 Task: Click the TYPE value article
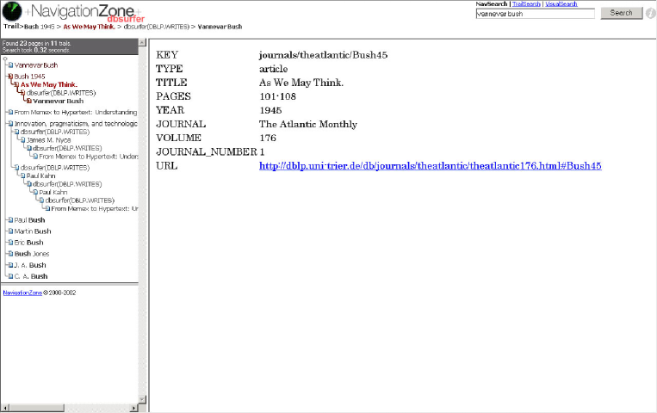click(273, 69)
